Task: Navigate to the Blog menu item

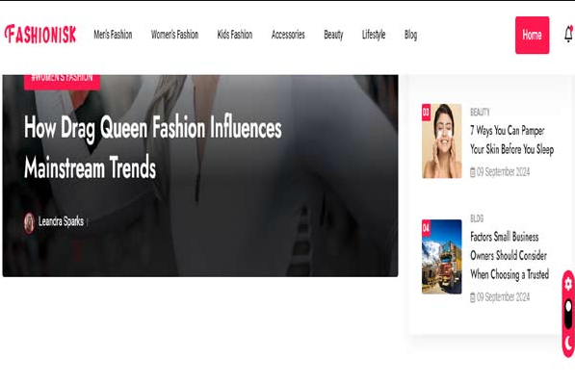Action: click(410, 35)
